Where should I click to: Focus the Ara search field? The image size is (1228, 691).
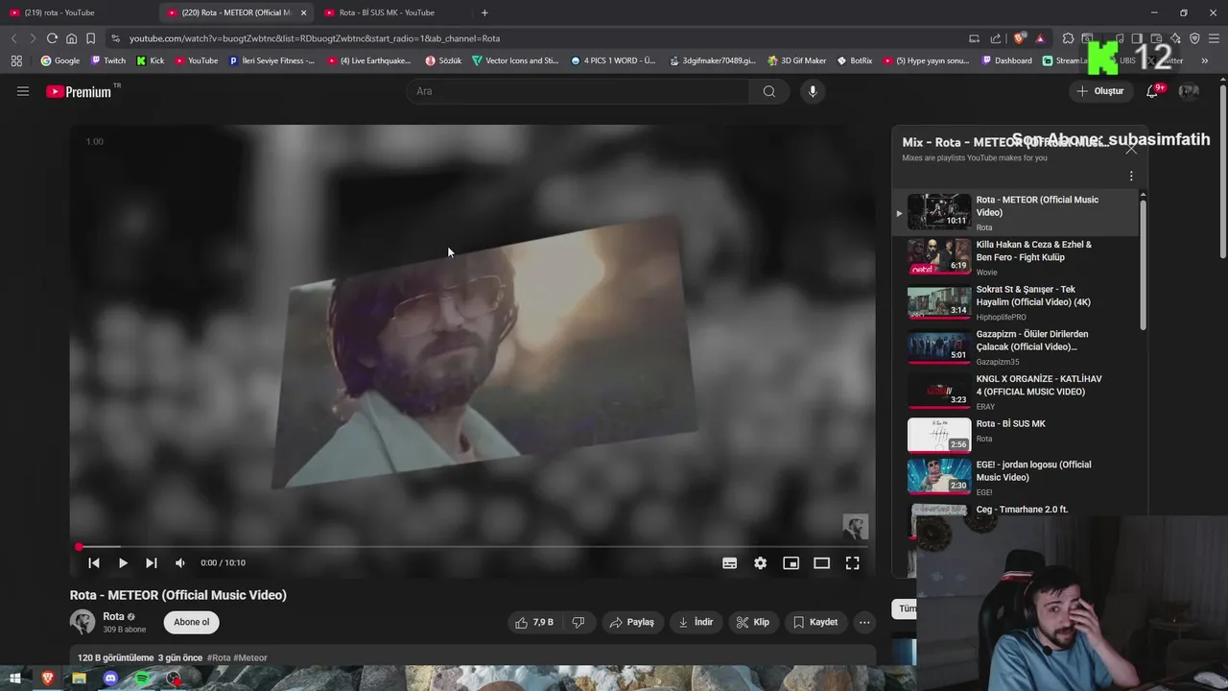pyautogui.click(x=579, y=91)
